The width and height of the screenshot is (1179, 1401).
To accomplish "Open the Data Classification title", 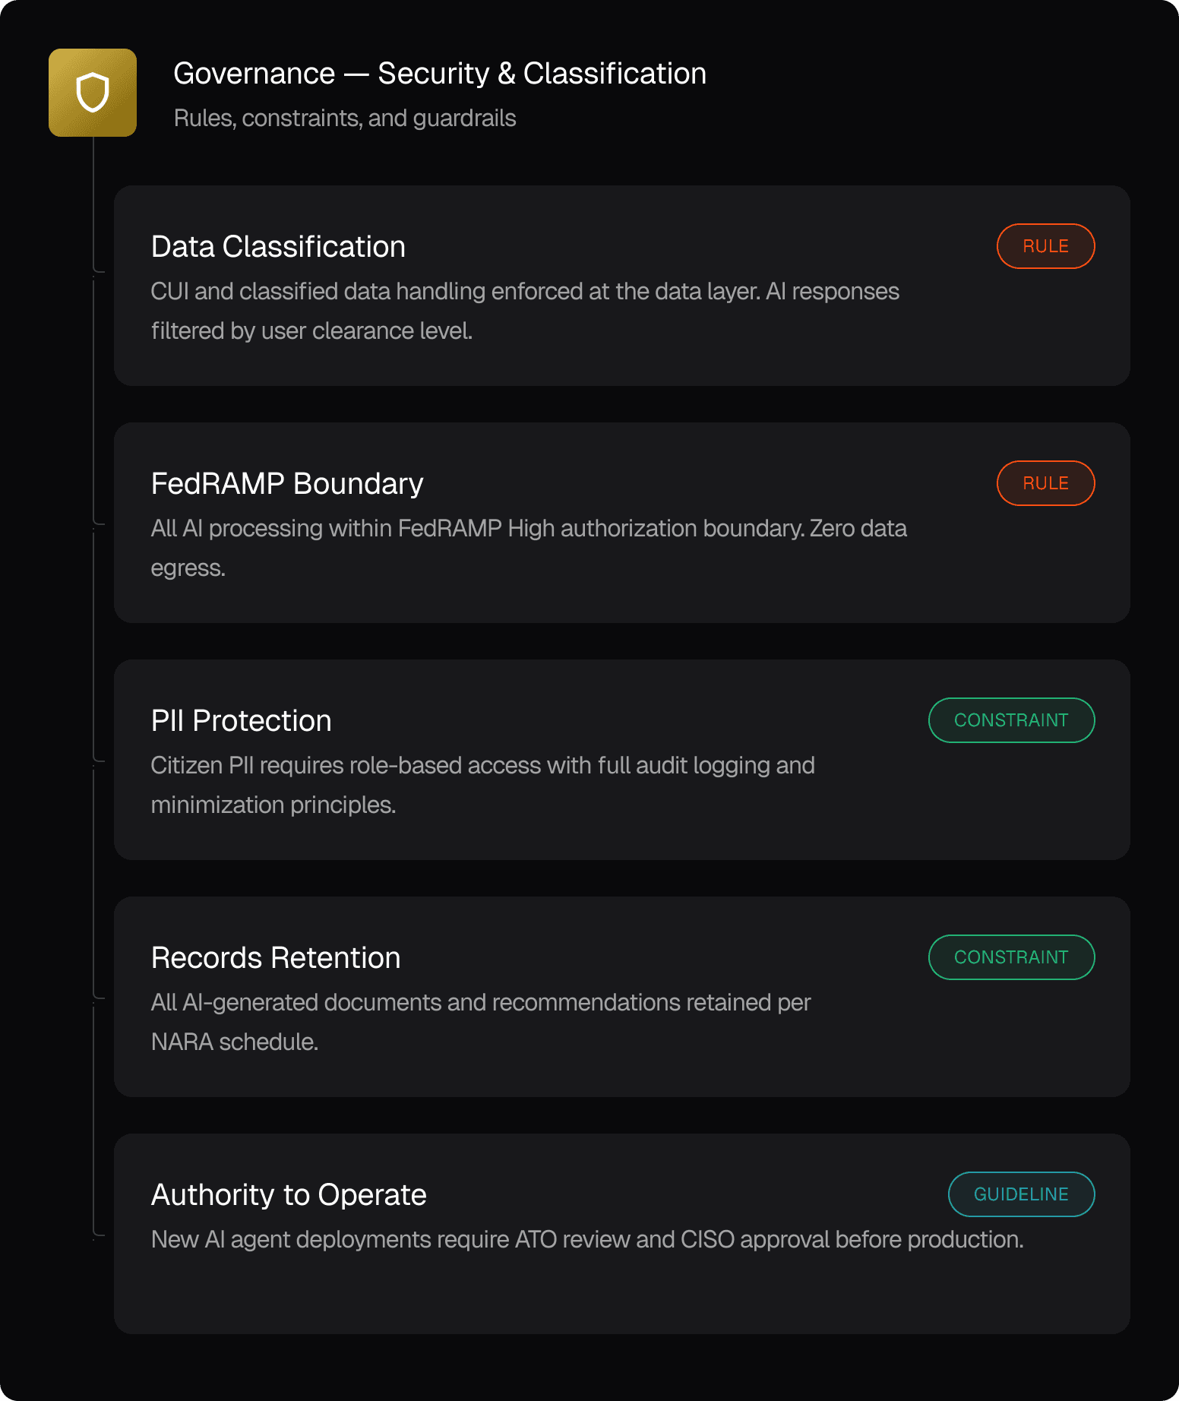I will pos(278,247).
